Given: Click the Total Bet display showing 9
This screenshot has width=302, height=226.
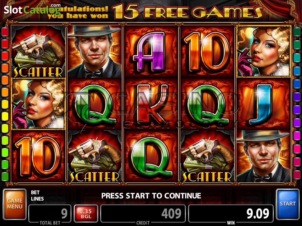Looking at the screenshot, I should coord(50,213).
